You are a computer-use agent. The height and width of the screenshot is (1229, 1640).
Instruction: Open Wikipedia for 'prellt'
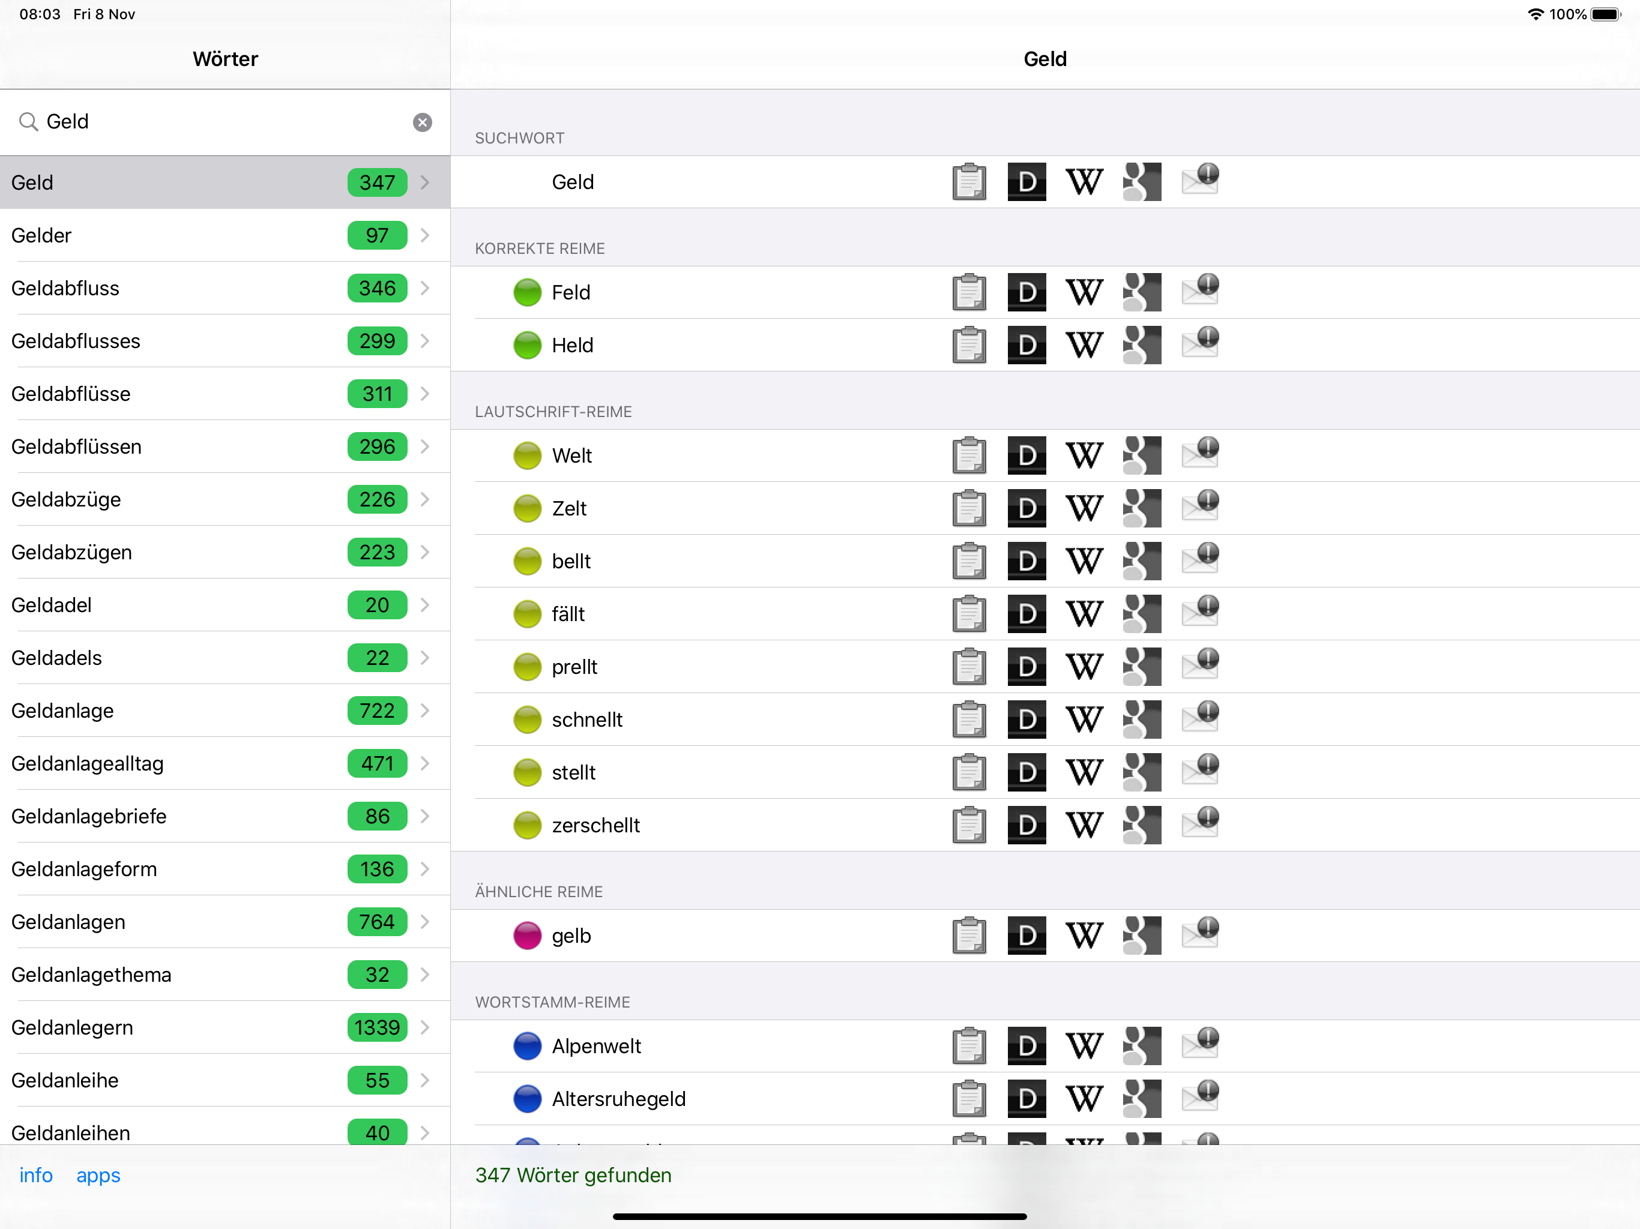(x=1084, y=666)
